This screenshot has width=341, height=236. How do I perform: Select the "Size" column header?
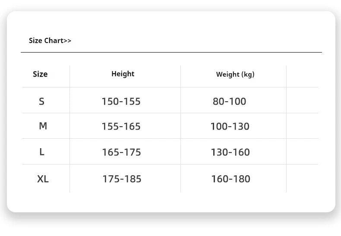tap(40, 74)
